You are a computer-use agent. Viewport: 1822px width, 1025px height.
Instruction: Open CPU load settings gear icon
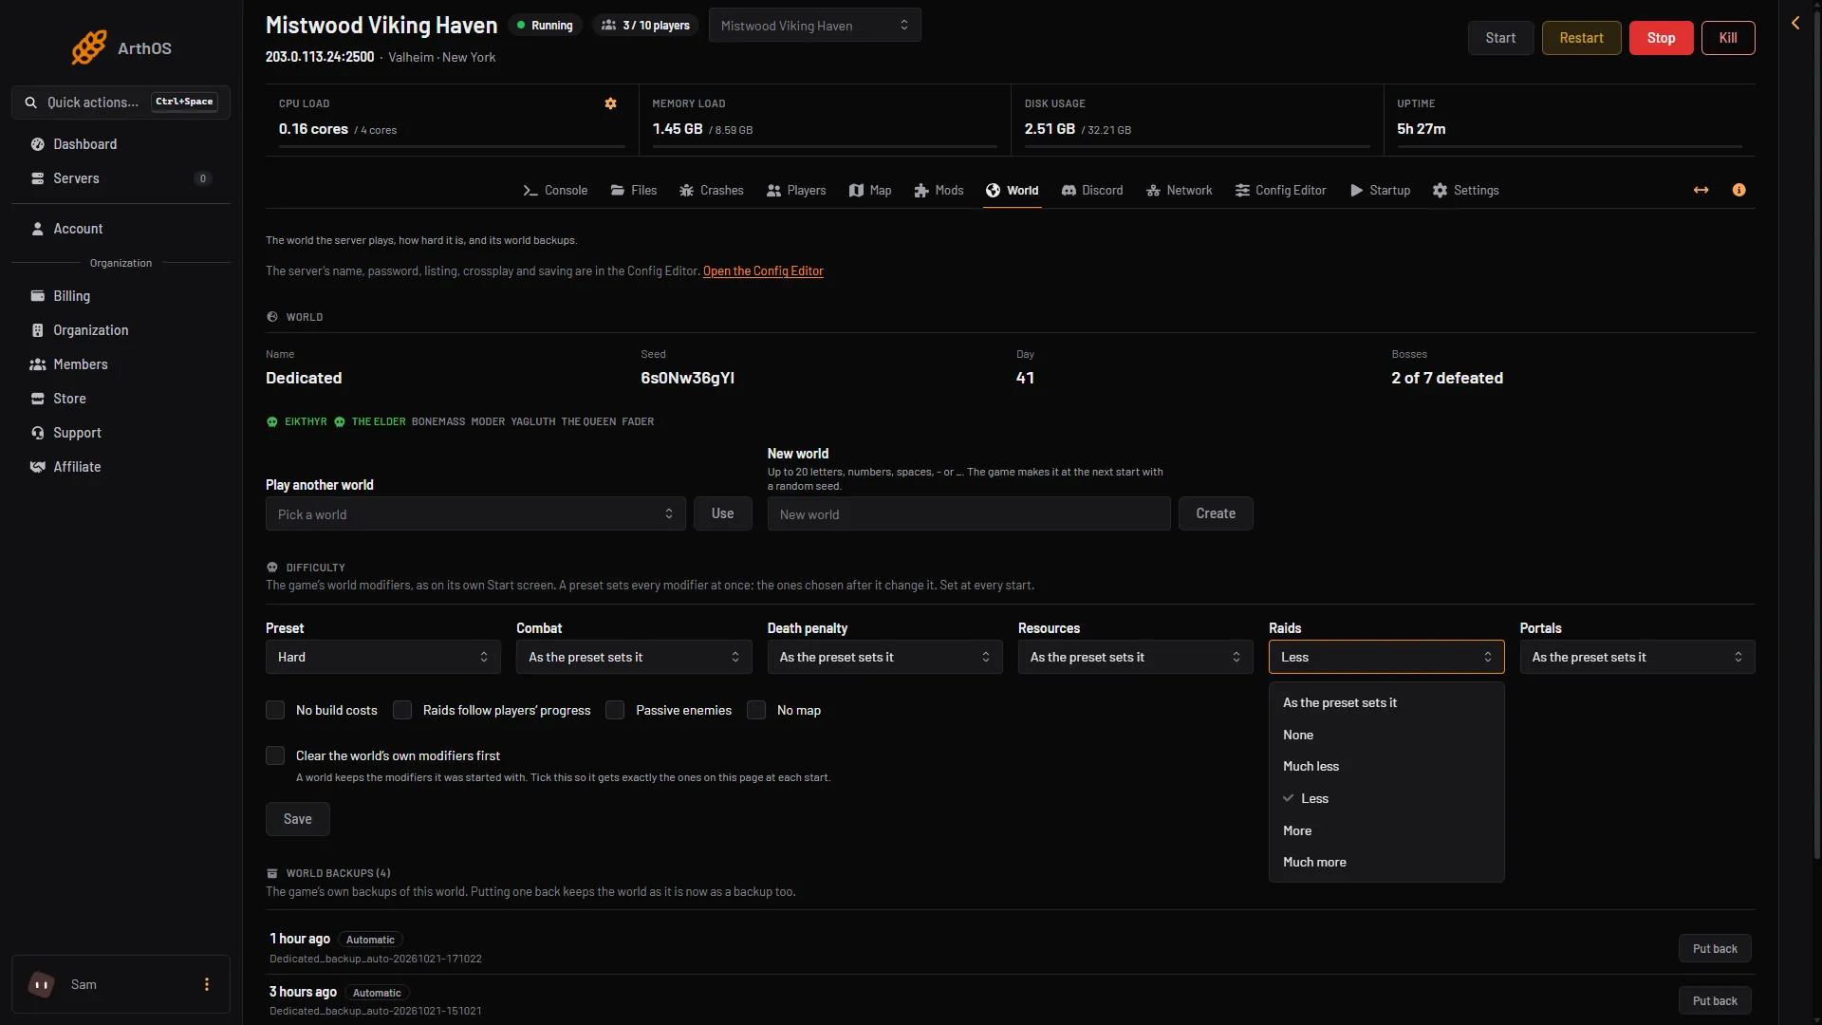(611, 103)
